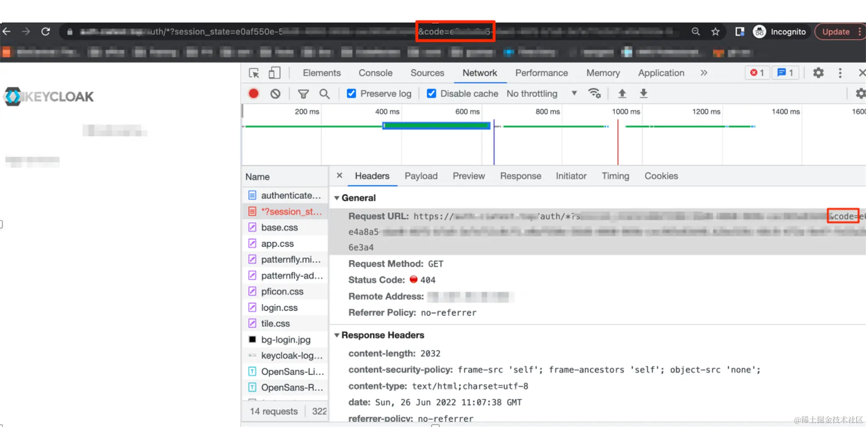Close the request details pane
Screen dimensions: 866x427
tap(339, 175)
